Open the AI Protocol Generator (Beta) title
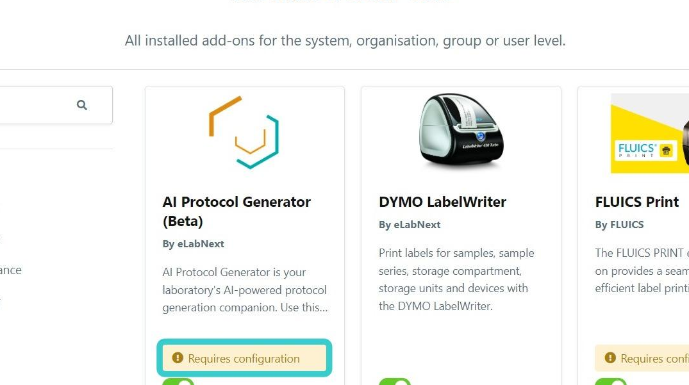Viewport: 689px width, 385px height. coord(237,211)
